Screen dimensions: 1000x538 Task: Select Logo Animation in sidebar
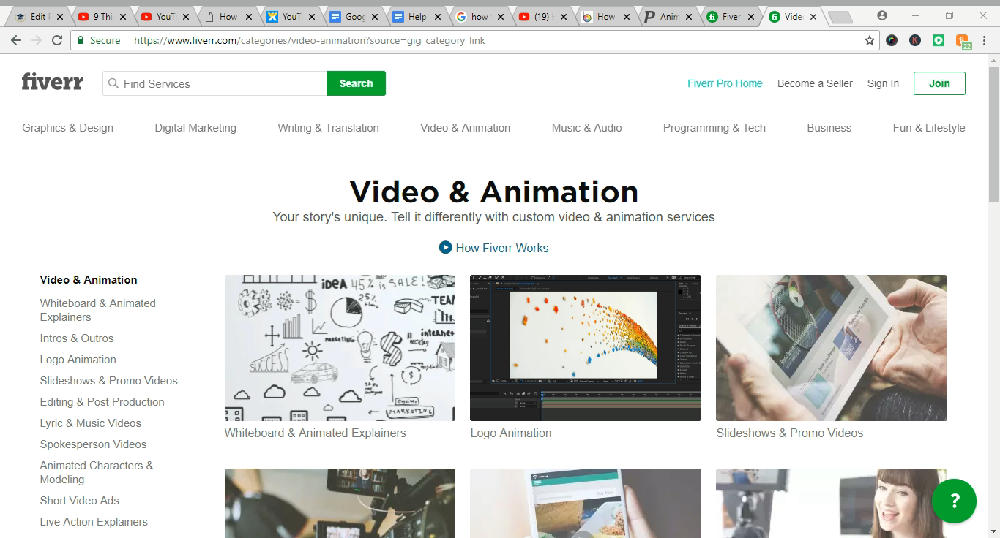pos(78,360)
